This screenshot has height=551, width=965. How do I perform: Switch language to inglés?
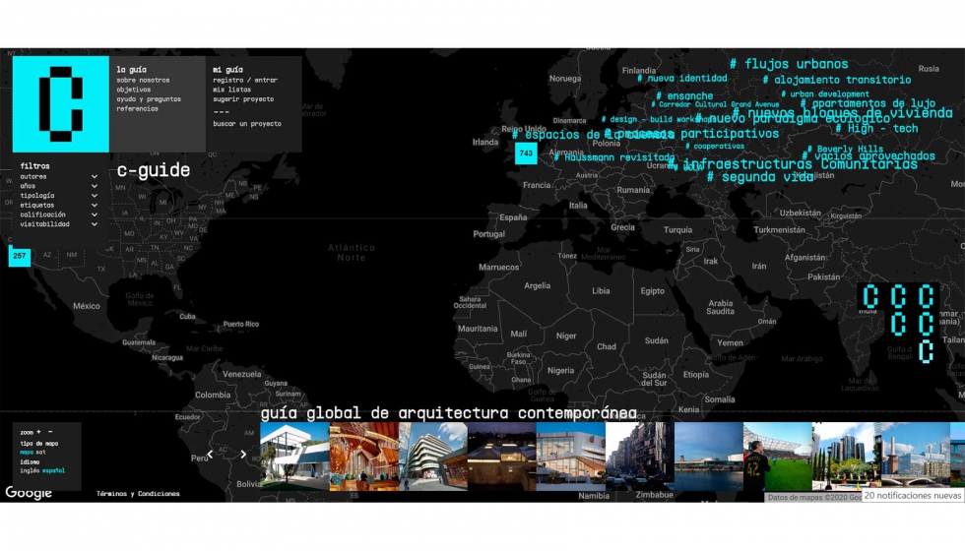pos(30,470)
